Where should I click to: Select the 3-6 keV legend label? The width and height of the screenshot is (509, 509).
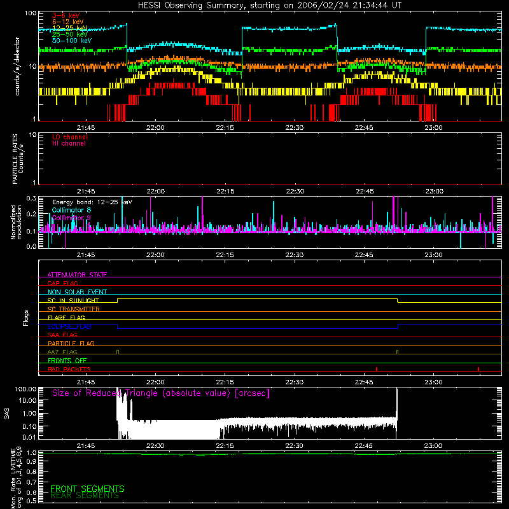66,15
